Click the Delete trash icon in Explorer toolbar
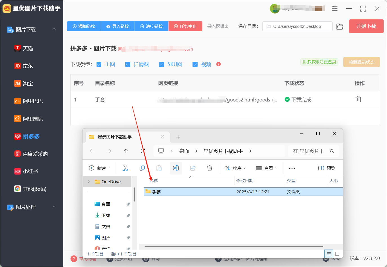Viewport: 387px width, 267px height. [x=210, y=168]
